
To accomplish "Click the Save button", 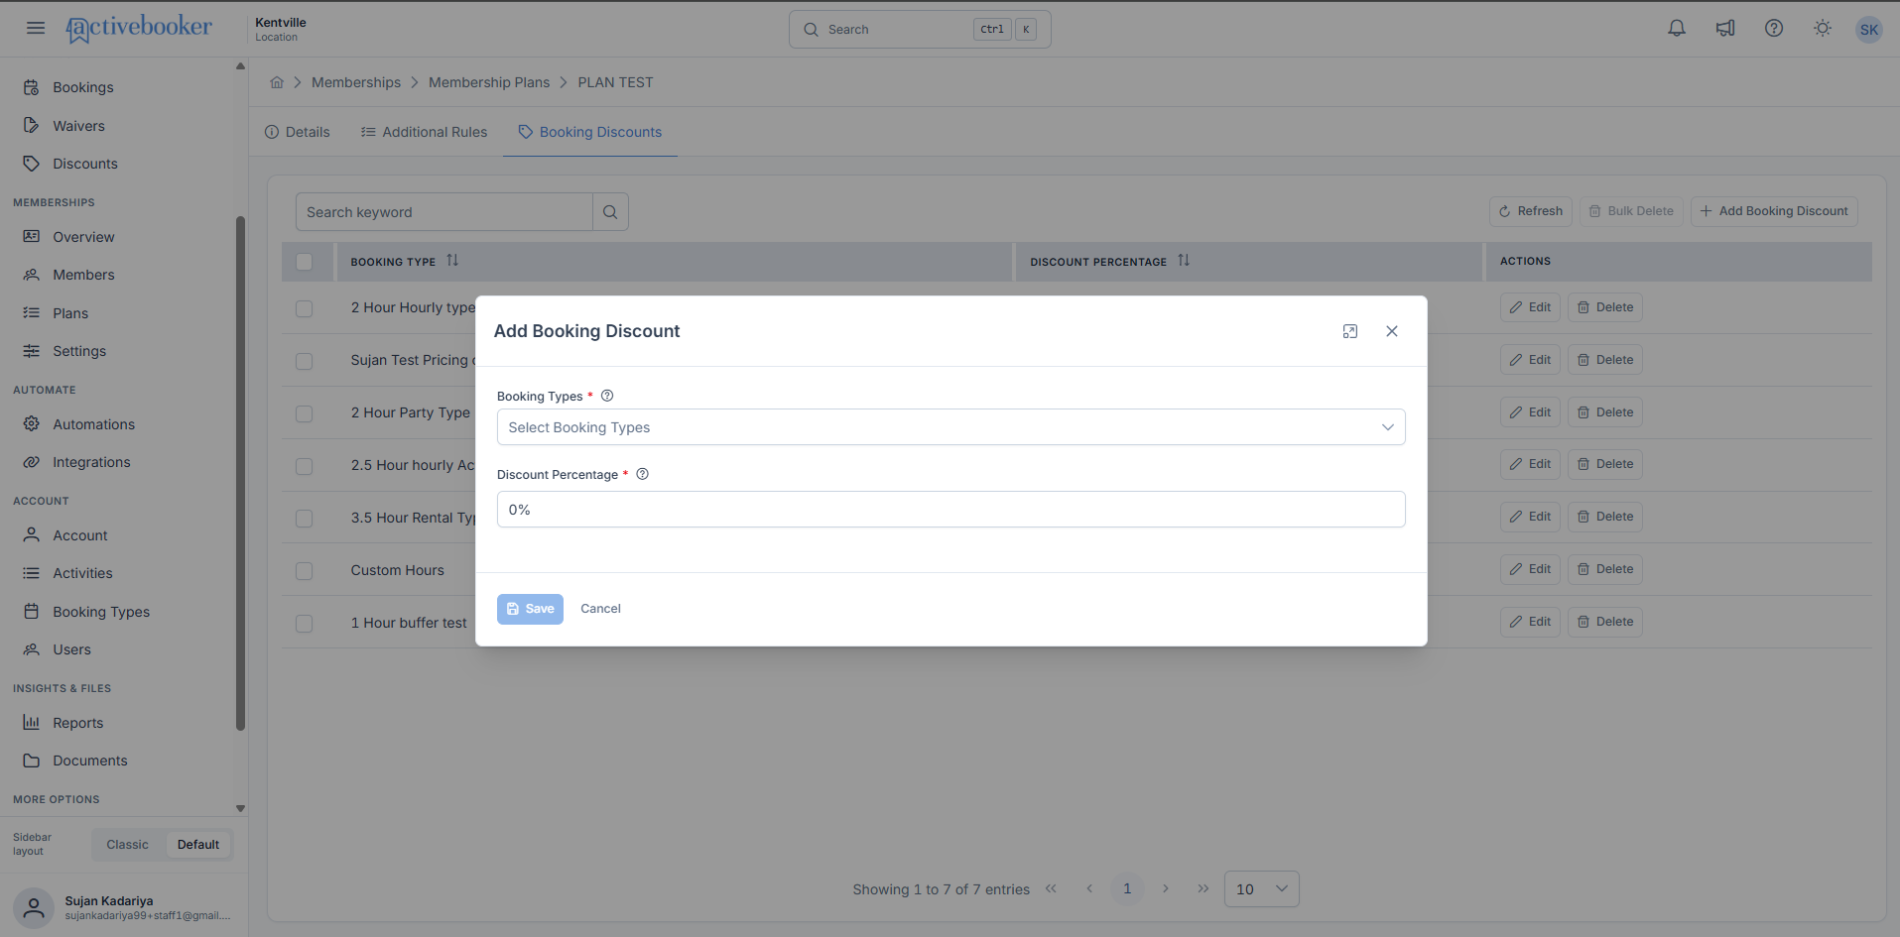I will tap(530, 609).
